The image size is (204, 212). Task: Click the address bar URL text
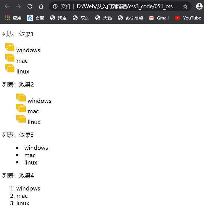coord(127,6)
